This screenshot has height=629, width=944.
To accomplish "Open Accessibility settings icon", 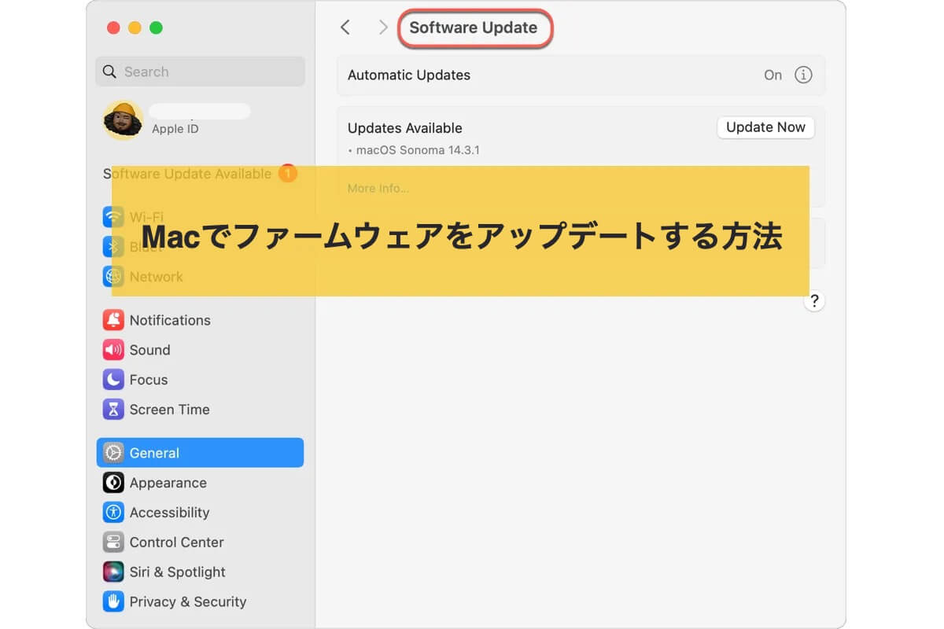I will (113, 513).
